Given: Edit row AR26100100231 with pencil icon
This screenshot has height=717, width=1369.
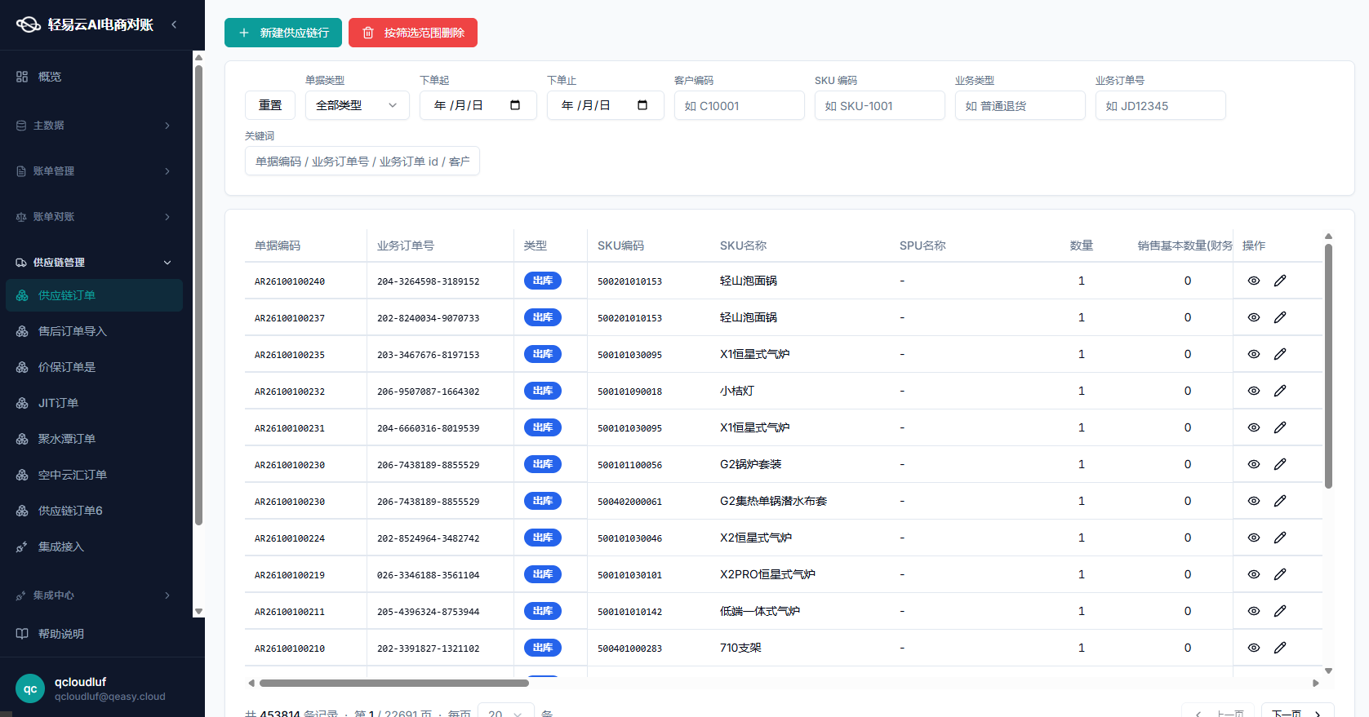Looking at the screenshot, I should 1280,427.
